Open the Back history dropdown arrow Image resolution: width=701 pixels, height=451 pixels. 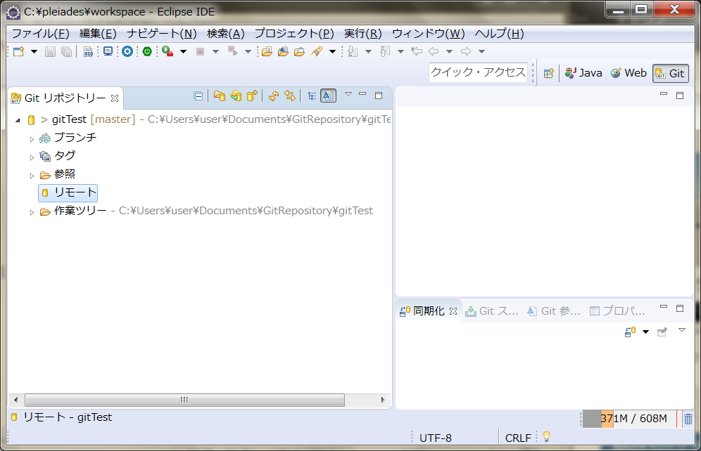tap(449, 51)
